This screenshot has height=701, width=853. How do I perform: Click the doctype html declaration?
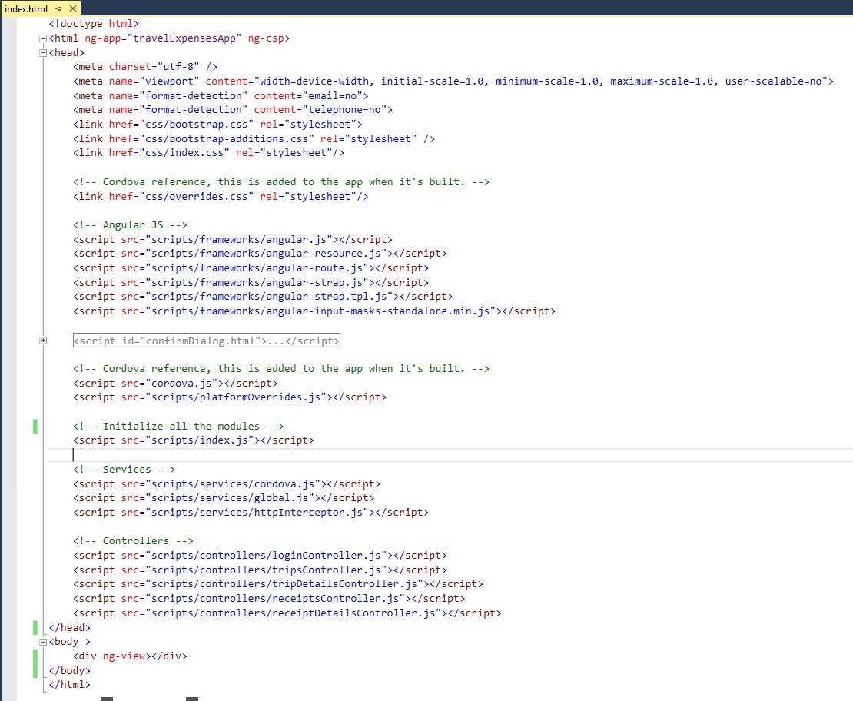94,23
